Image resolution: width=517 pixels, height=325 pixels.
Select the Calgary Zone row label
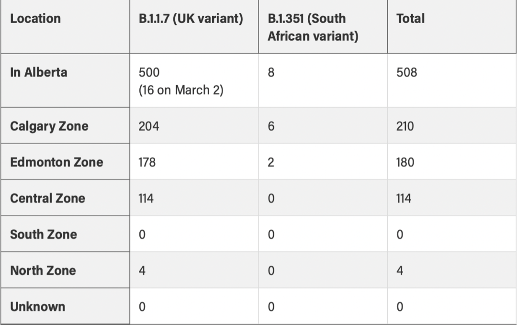(x=49, y=126)
